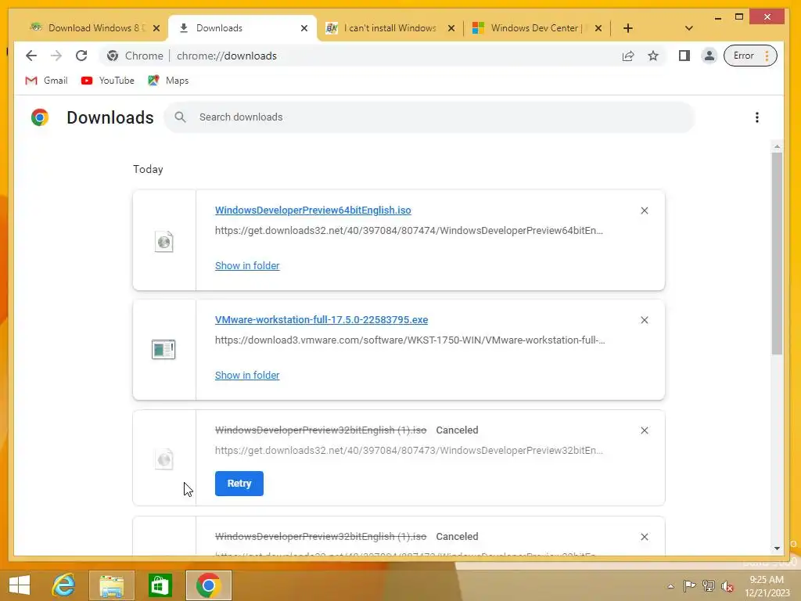Retry the canceled 32bit iso download
This screenshot has height=601, width=801.
pyautogui.click(x=239, y=484)
